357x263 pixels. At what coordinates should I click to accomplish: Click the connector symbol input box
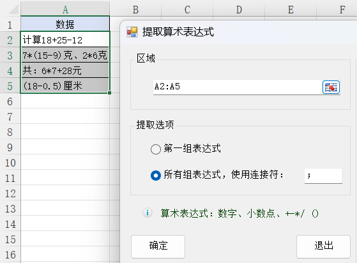323,176
